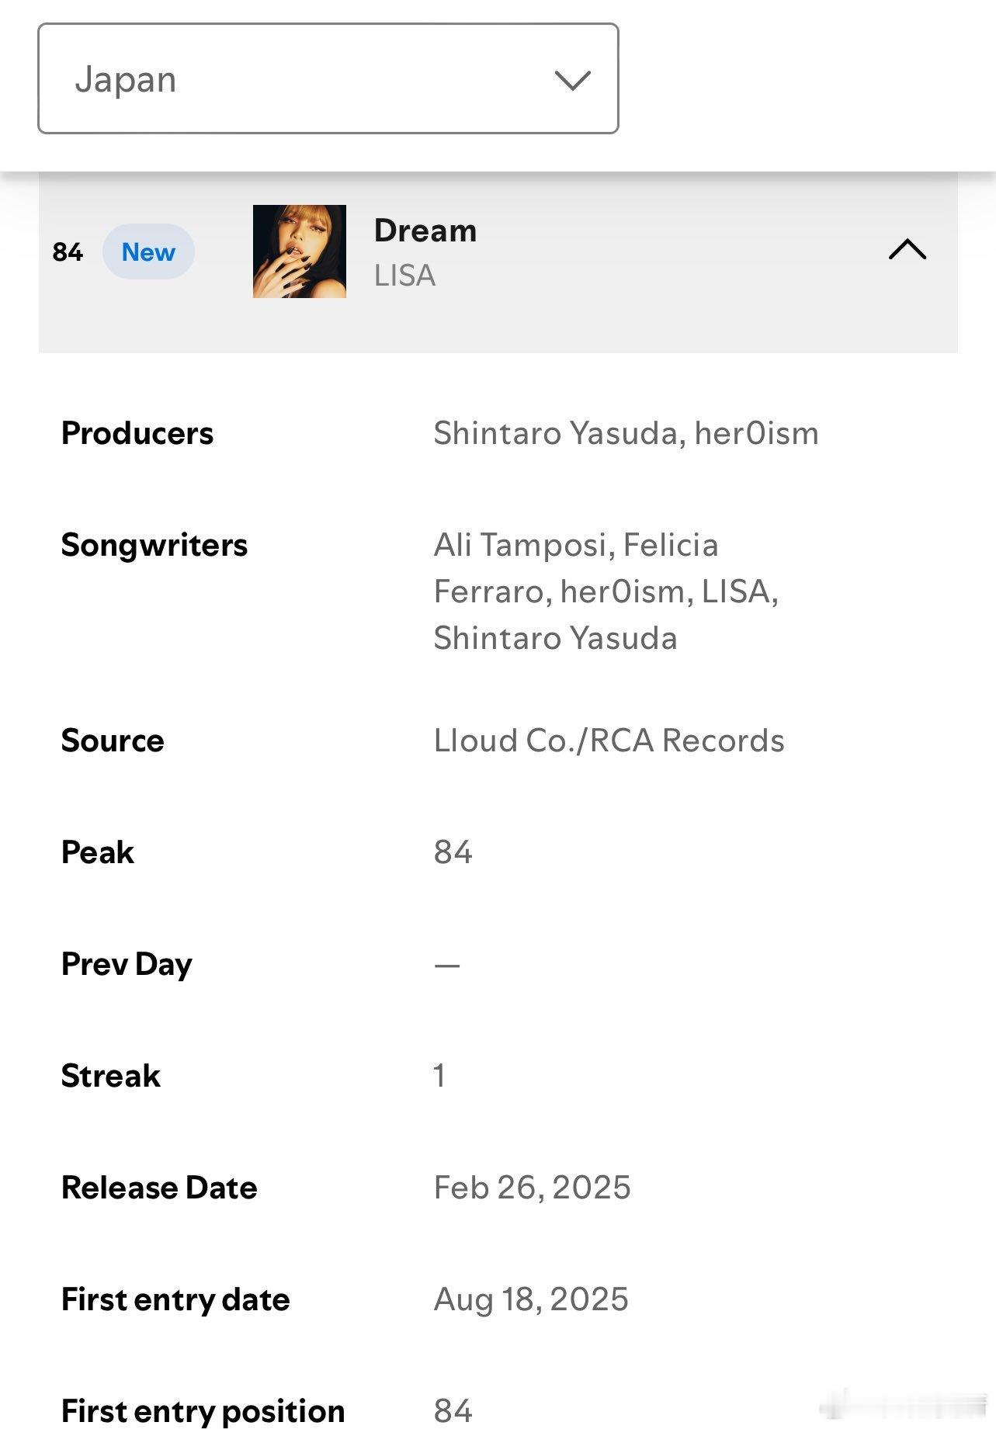Select the Streak value 1

(x=439, y=1076)
